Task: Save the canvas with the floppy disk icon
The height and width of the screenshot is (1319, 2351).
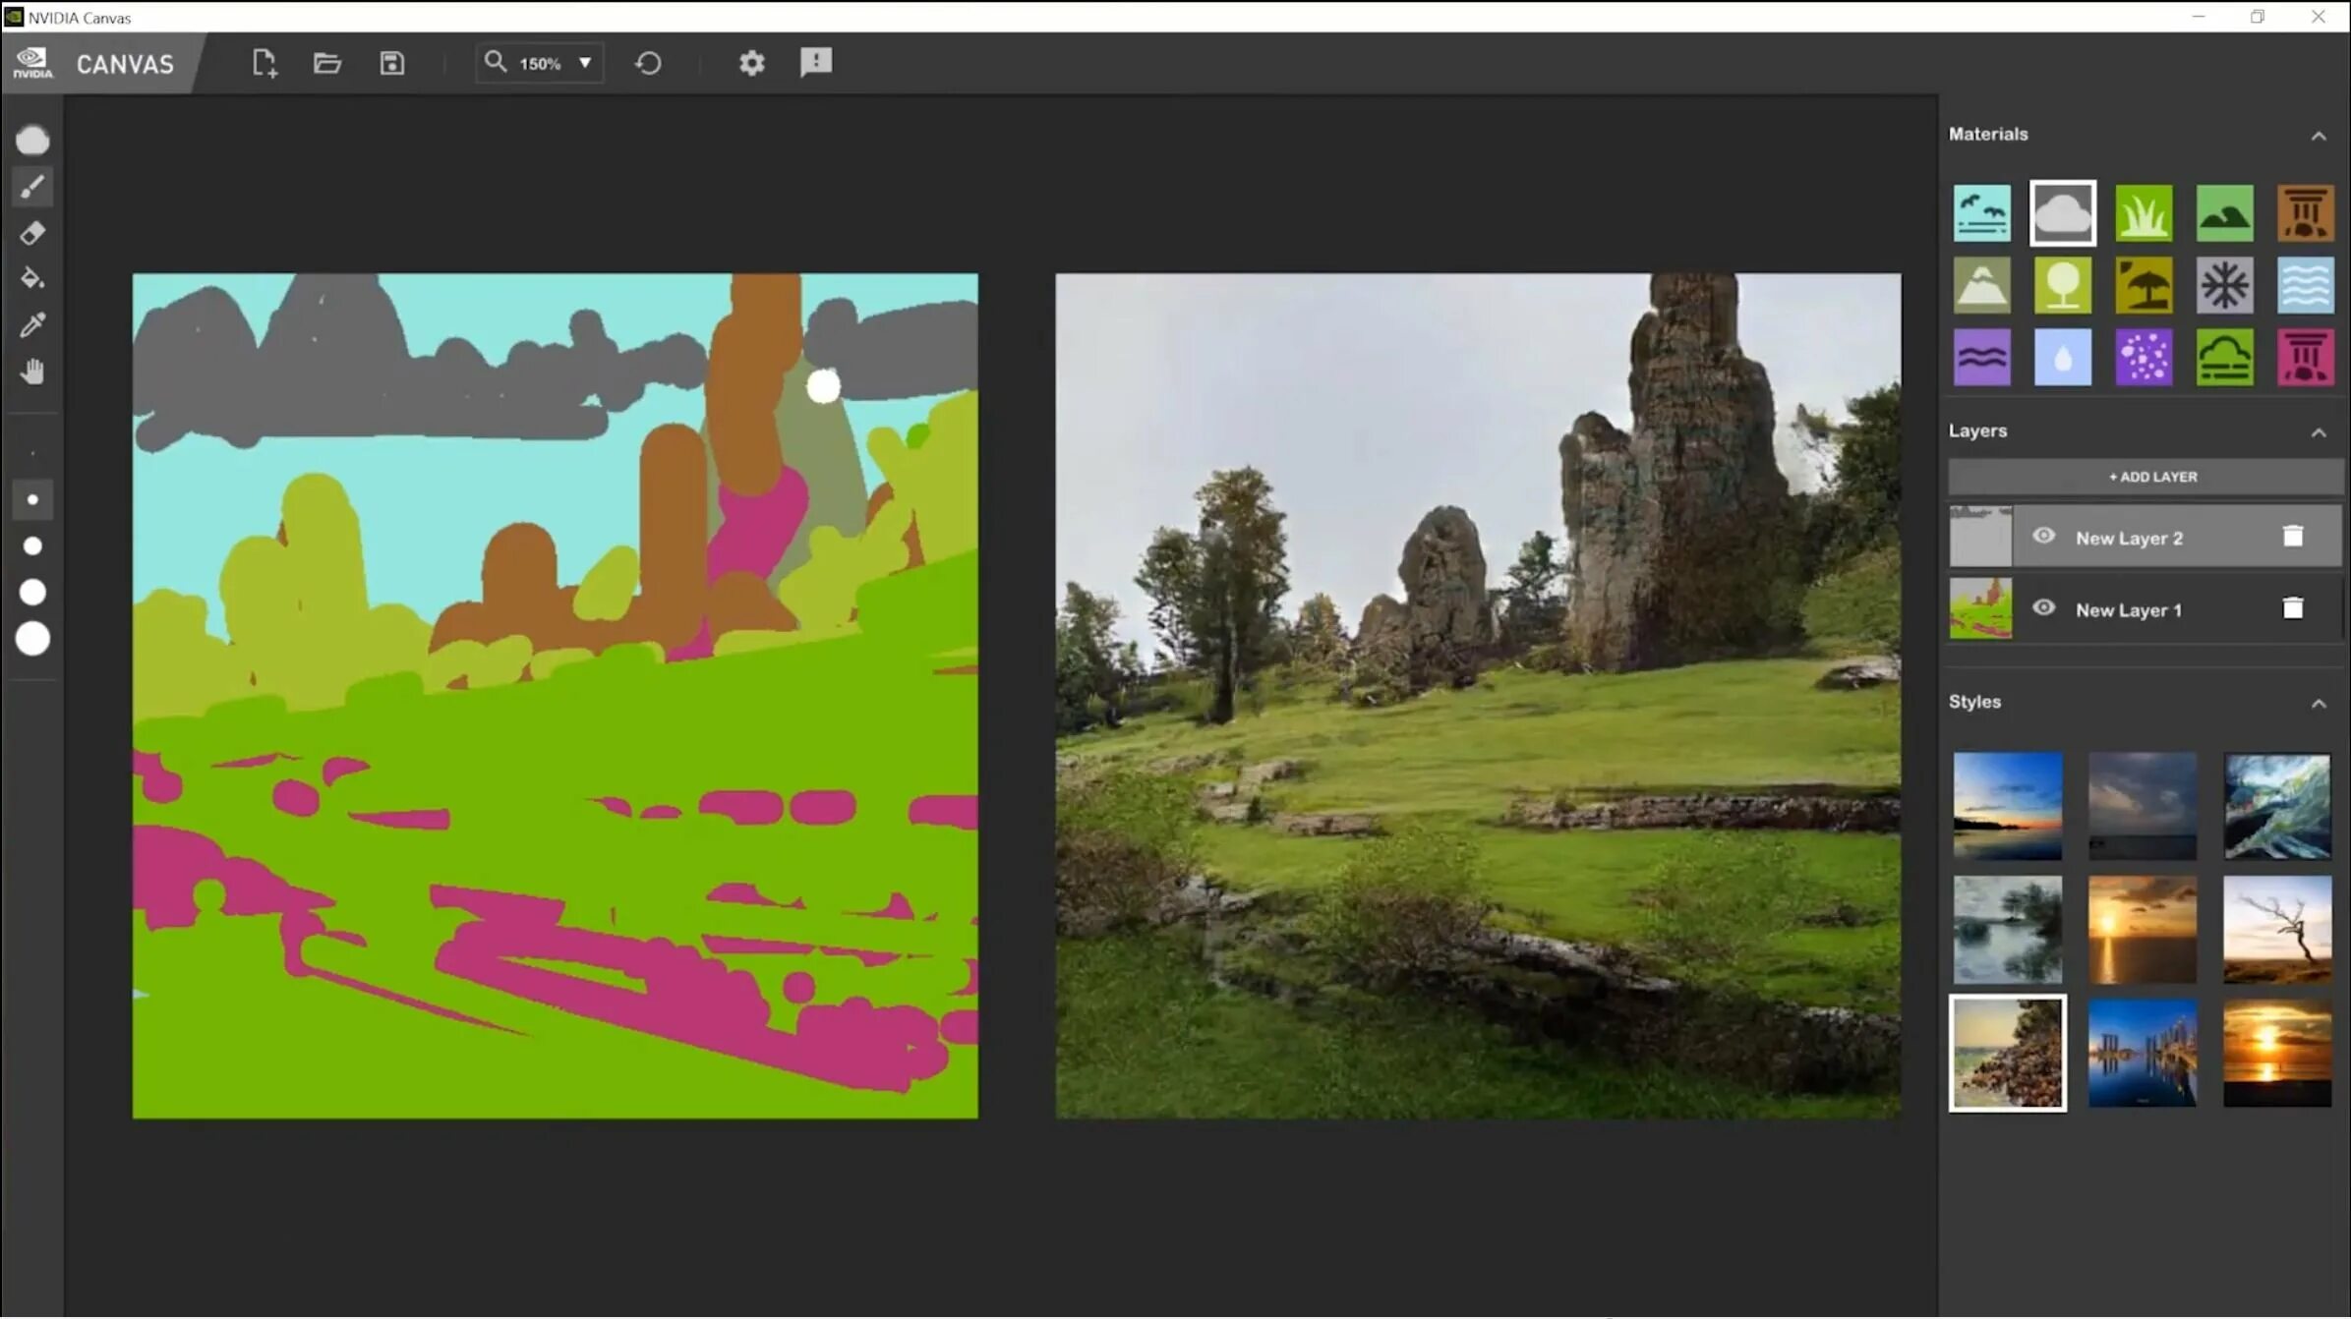Action: pos(391,63)
